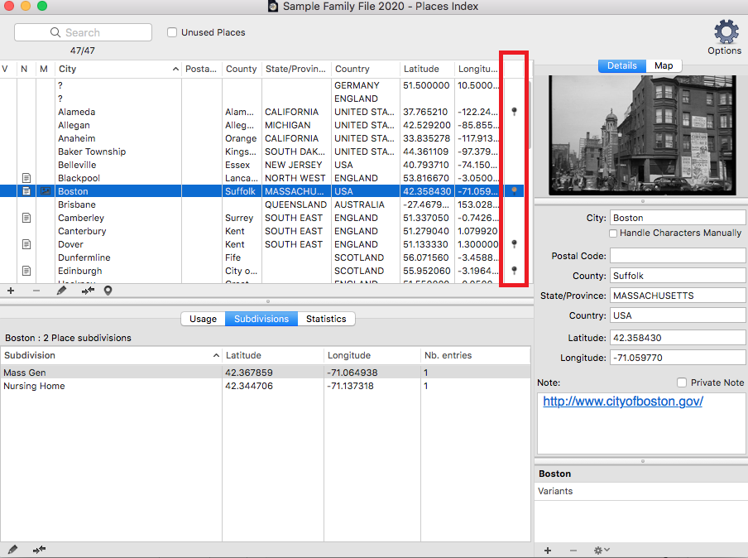The height and width of the screenshot is (558, 748).
Task: Click orange pin icon in Boston row
Action: tap(514, 191)
